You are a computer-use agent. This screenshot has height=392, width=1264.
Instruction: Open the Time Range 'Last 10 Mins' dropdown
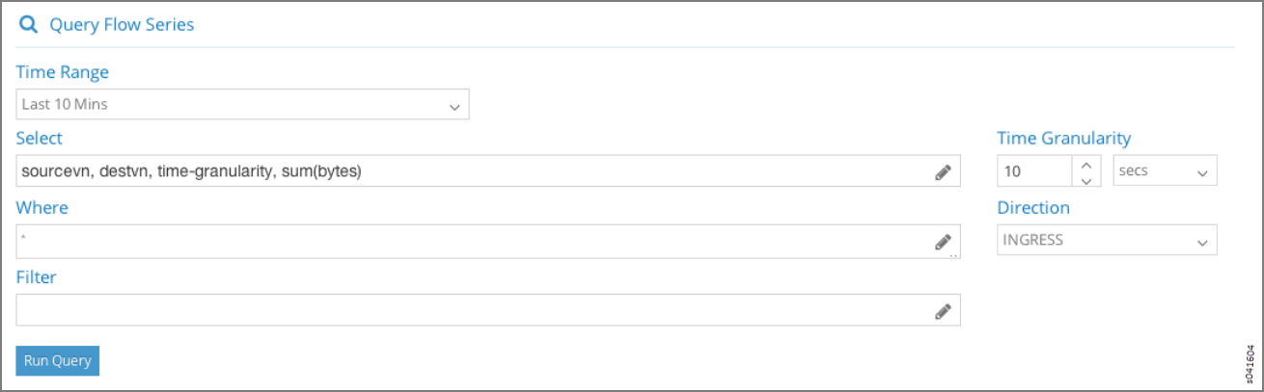point(242,105)
